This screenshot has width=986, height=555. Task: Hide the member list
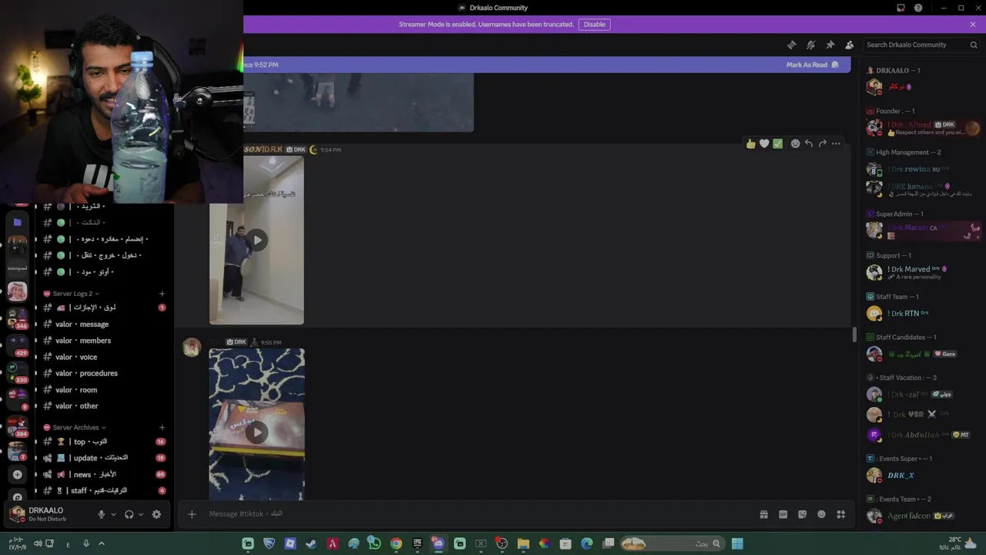click(849, 45)
